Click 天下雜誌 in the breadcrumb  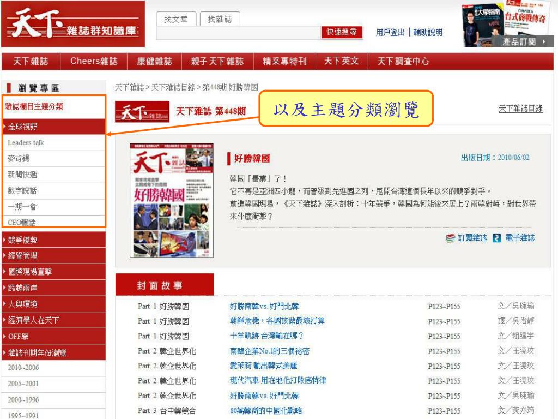pyautogui.click(x=129, y=87)
